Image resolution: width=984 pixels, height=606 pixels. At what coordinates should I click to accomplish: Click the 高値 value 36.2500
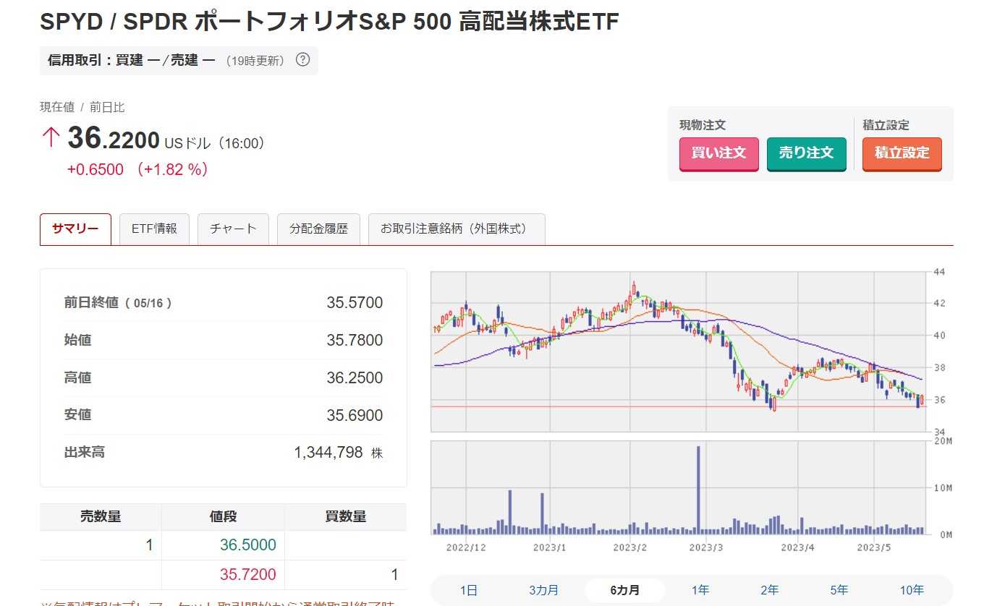pyautogui.click(x=355, y=378)
